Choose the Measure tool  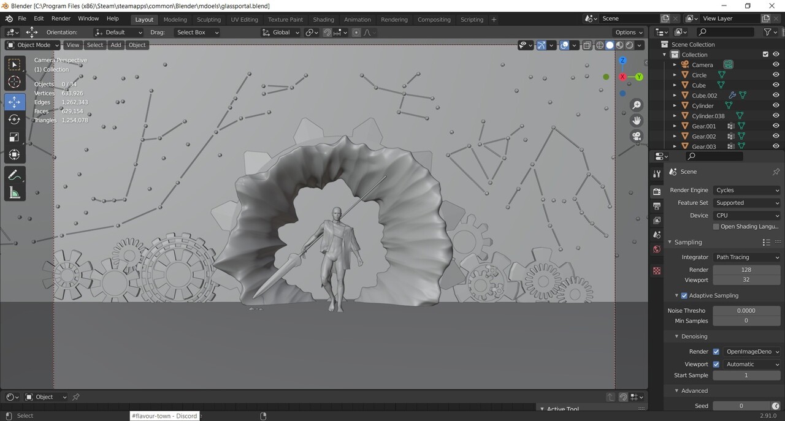(15, 193)
